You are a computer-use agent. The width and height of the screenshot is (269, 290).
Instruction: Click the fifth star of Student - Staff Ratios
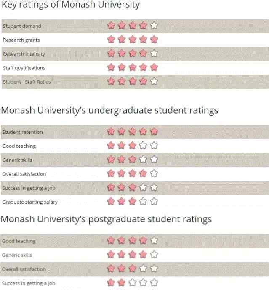tap(154, 81)
